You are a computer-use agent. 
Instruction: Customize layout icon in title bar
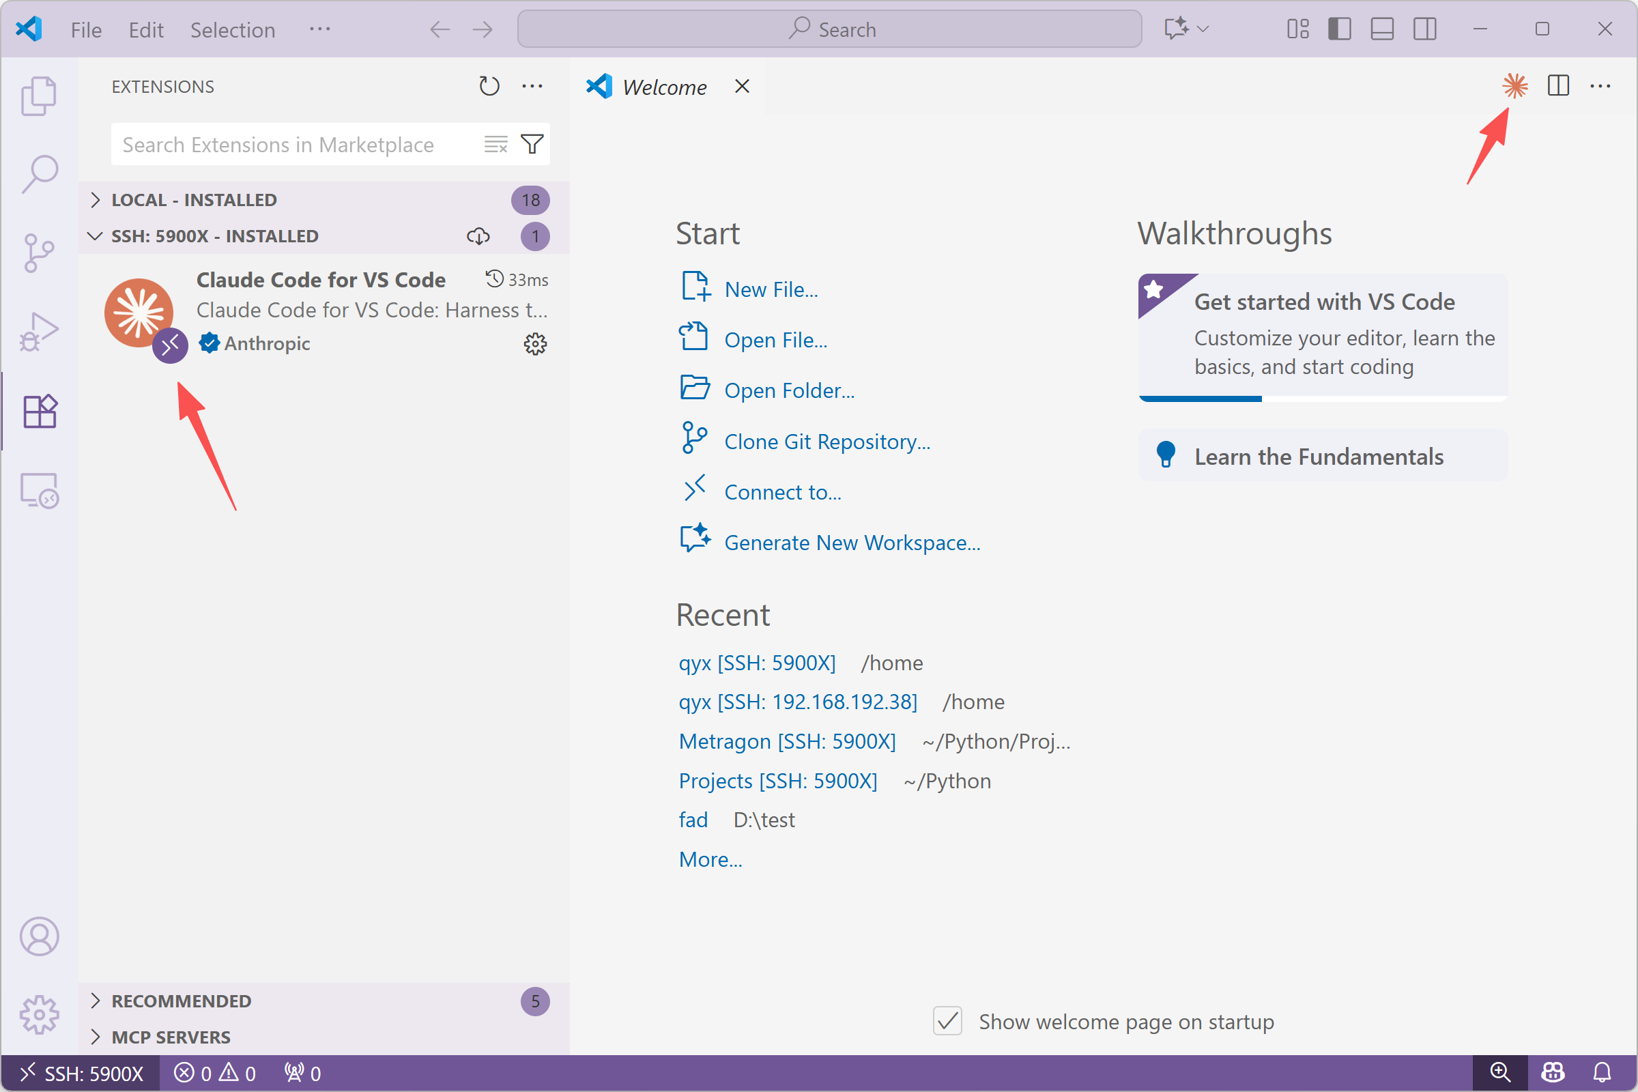[1297, 29]
